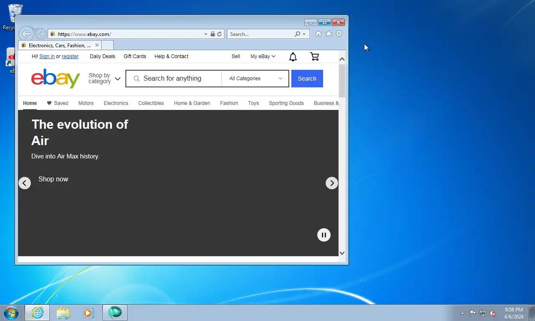
Task: Open the eBay shopping cart
Action: (314, 56)
